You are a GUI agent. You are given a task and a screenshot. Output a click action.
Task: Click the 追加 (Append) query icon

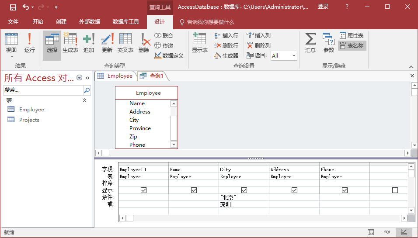89,43
